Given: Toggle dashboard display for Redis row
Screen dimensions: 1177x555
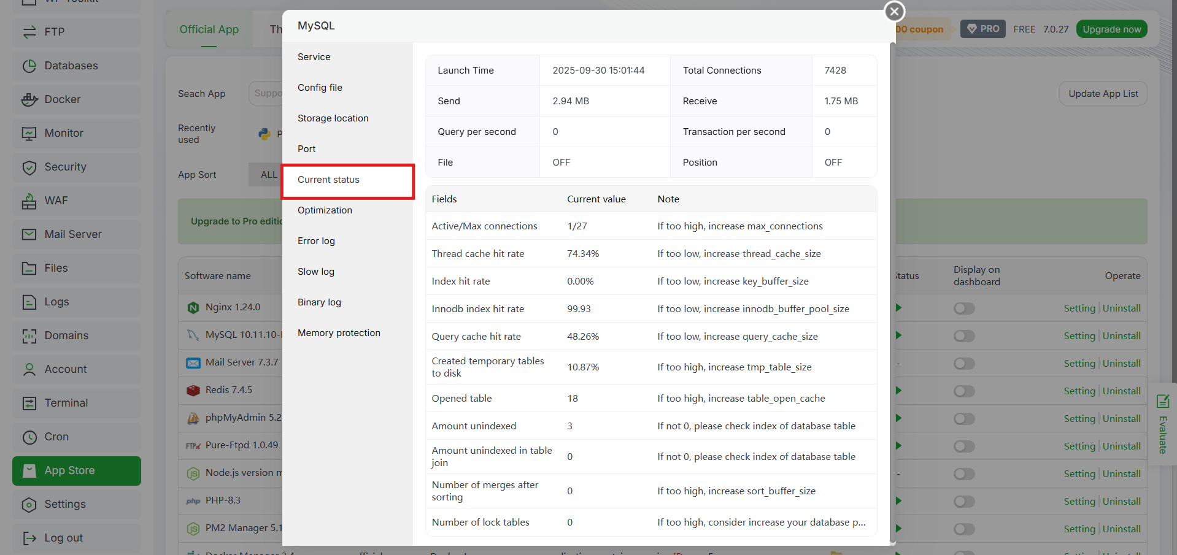Looking at the screenshot, I should click(x=964, y=391).
